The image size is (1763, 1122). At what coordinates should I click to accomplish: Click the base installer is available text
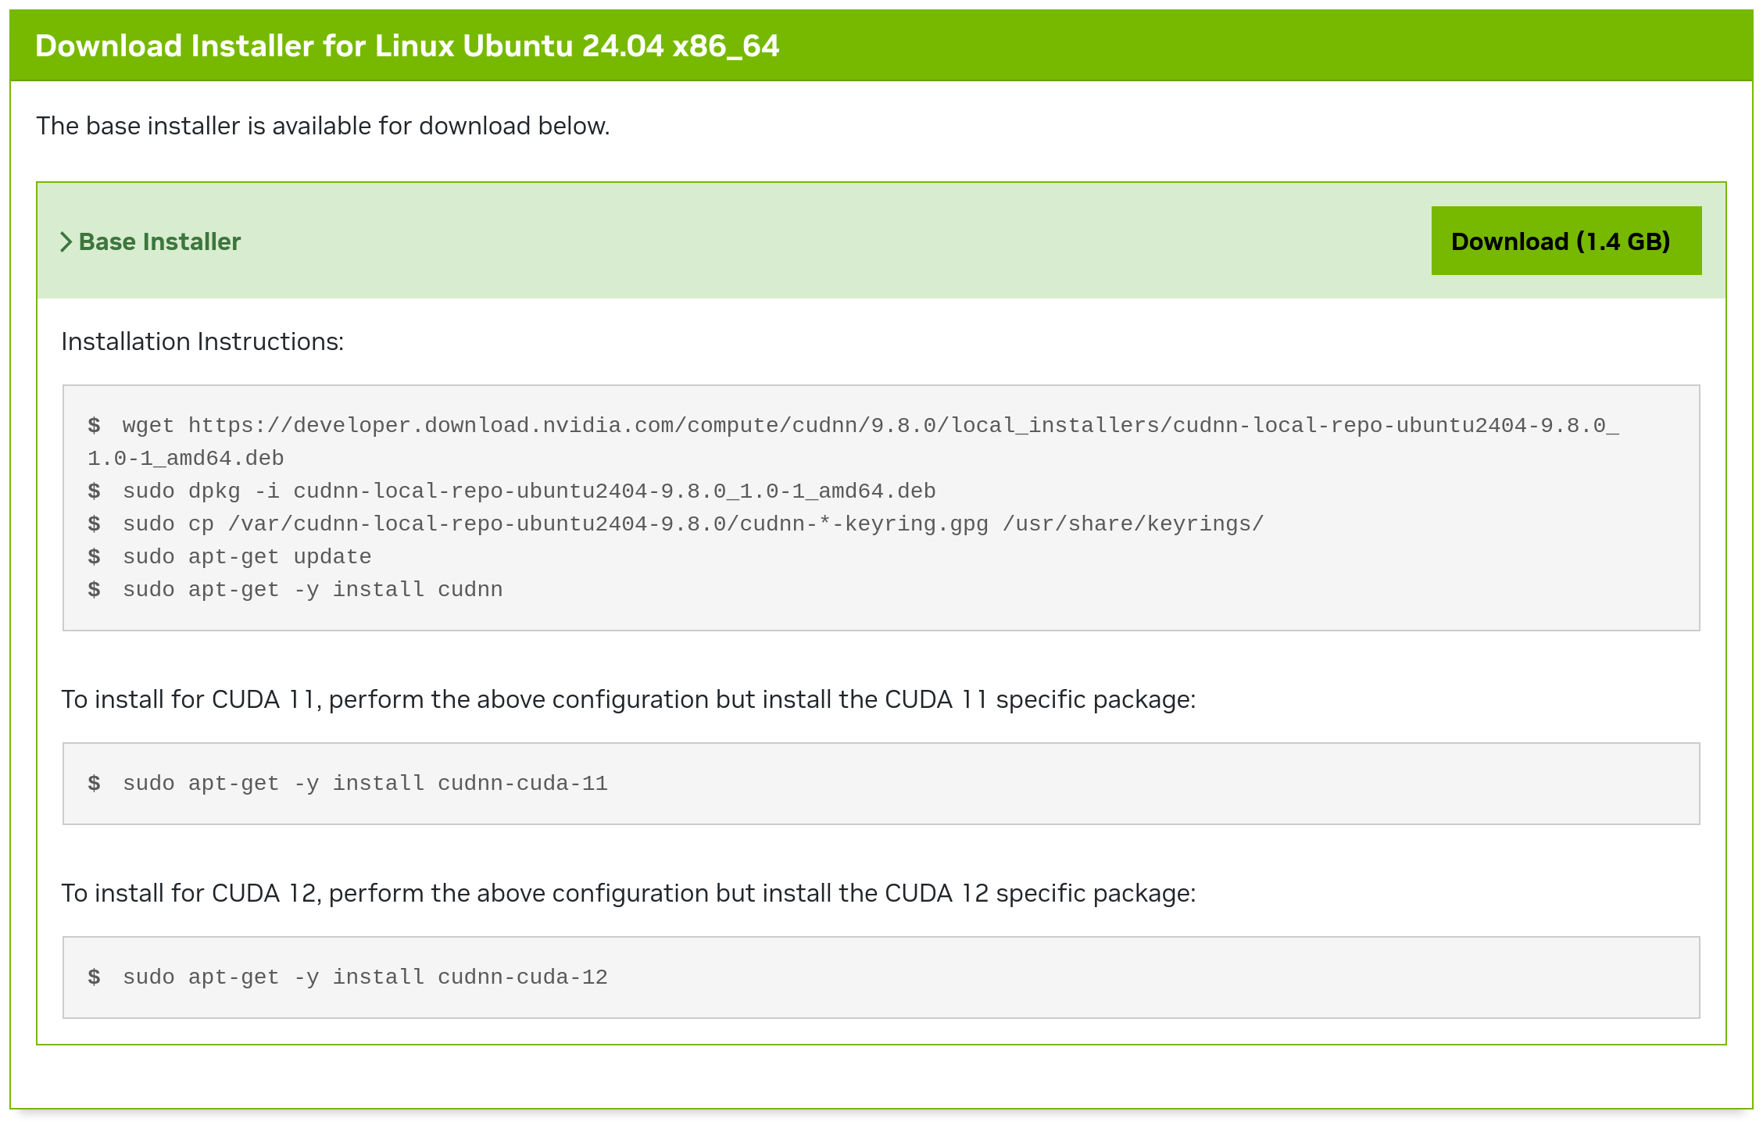pyautogui.click(x=323, y=126)
